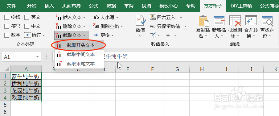
Task: Switch to the 开始 (Home) tab
Action: click(x=32, y=6)
